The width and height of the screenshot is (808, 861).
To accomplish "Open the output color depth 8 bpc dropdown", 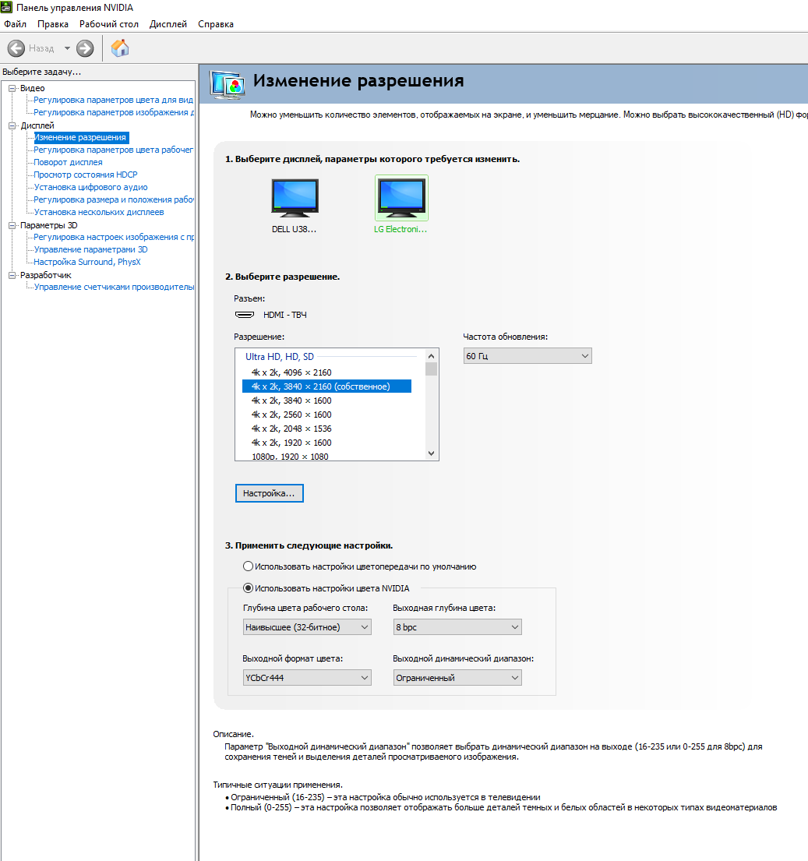I will 457,627.
